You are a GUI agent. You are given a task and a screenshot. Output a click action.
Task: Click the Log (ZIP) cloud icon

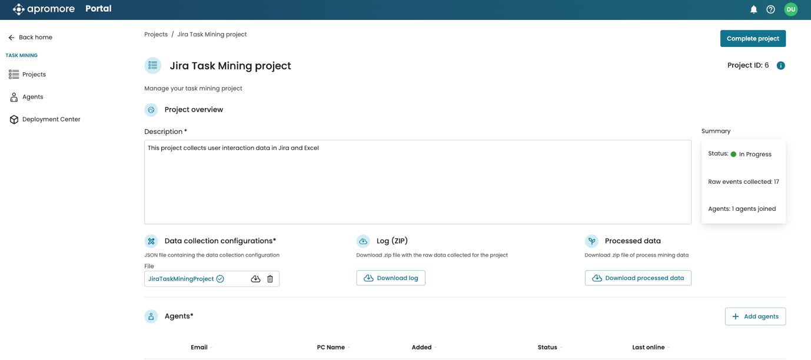click(x=363, y=241)
